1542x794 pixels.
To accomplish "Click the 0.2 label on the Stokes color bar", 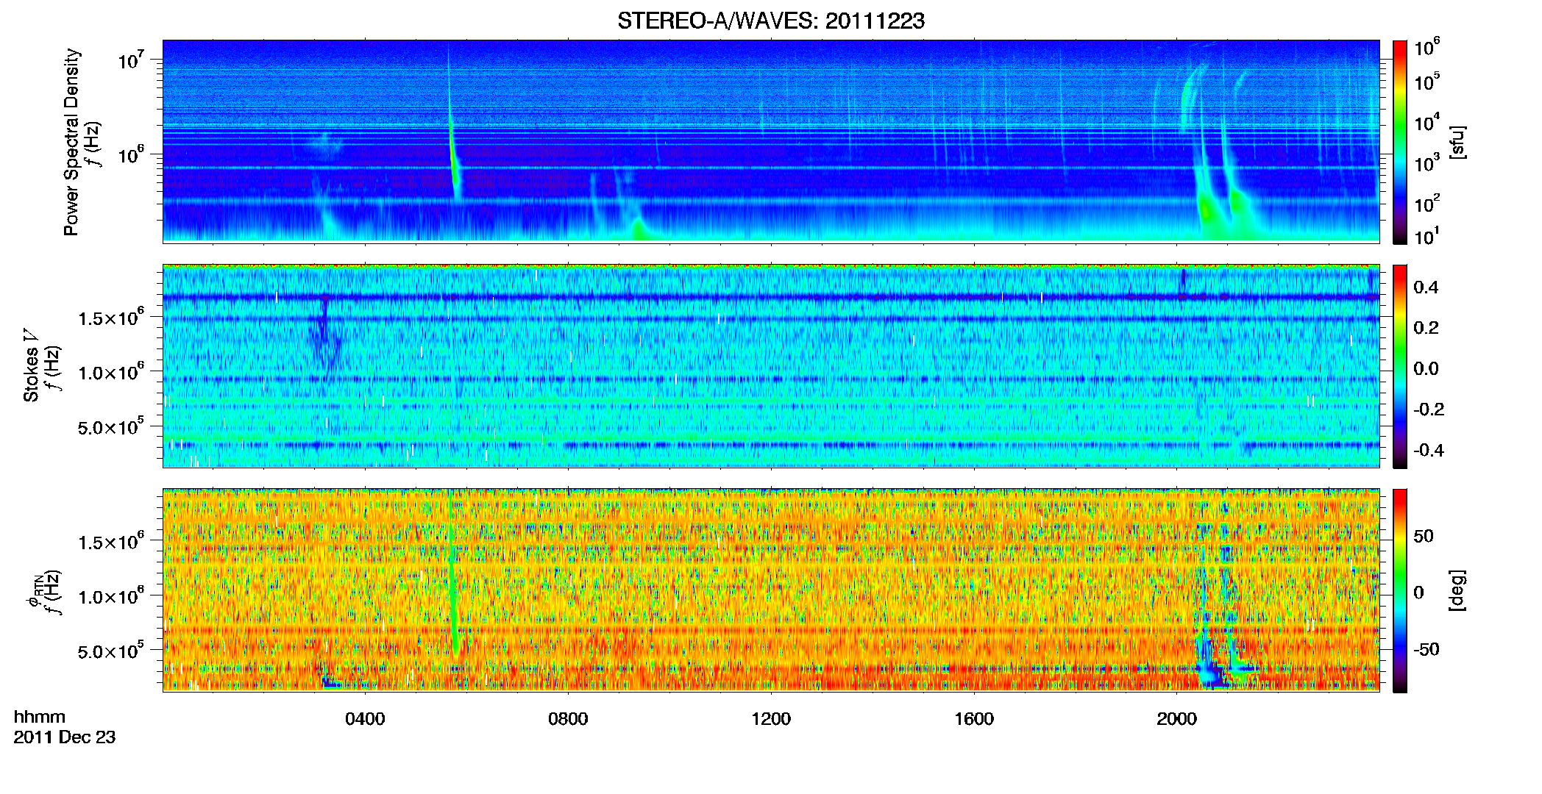I will tap(1426, 328).
